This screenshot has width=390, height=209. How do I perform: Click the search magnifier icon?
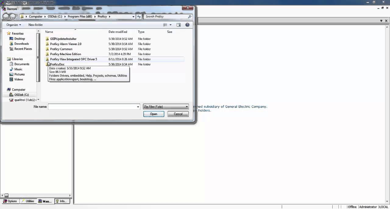point(190,16)
